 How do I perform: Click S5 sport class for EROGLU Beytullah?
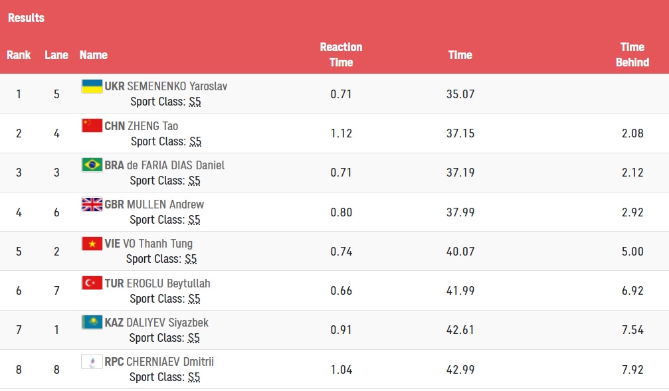pyautogui.click(x=194, y=299)
